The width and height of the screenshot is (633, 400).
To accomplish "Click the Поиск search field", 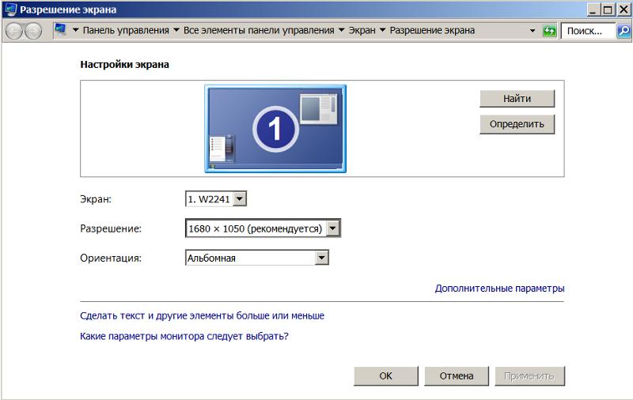I will (x=588, y=31).
